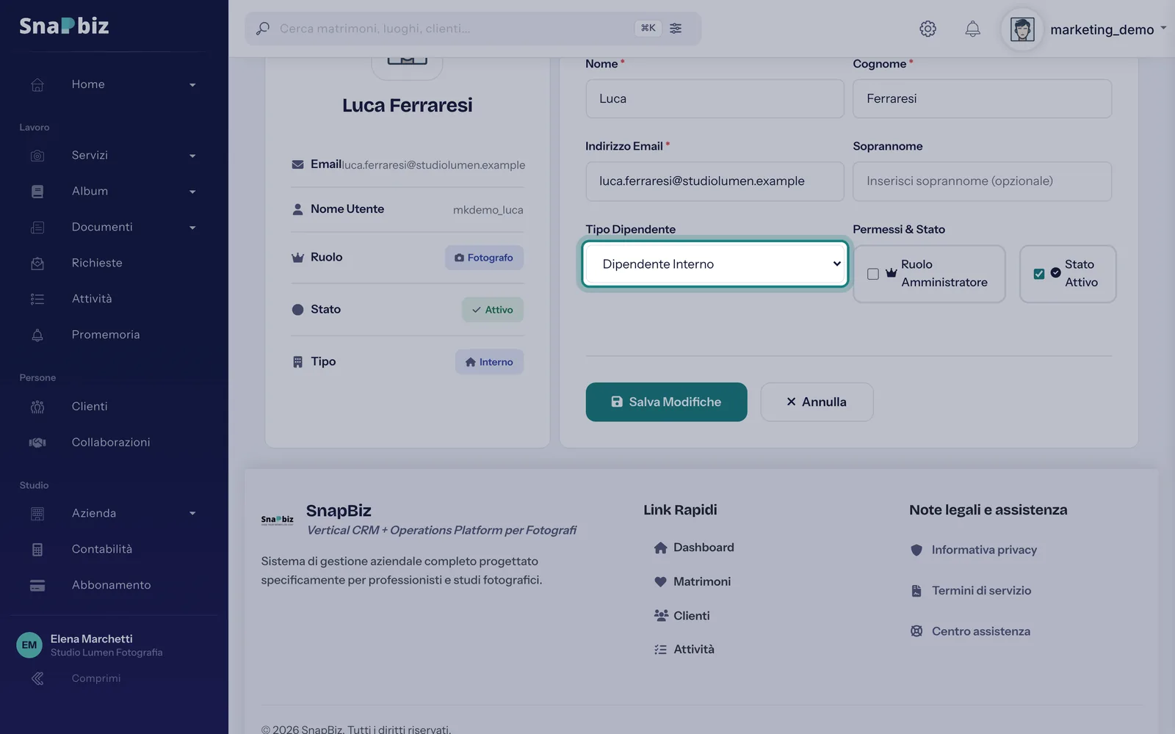
Task: Uncheck the Stato Attivo checkbox
Action: tap(1038, 274)
